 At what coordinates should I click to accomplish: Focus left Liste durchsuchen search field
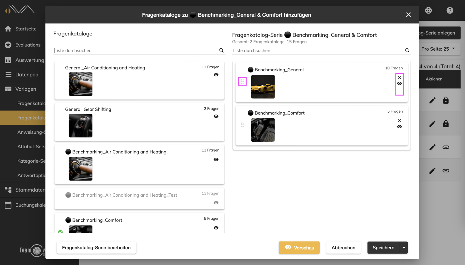(136, 50)
